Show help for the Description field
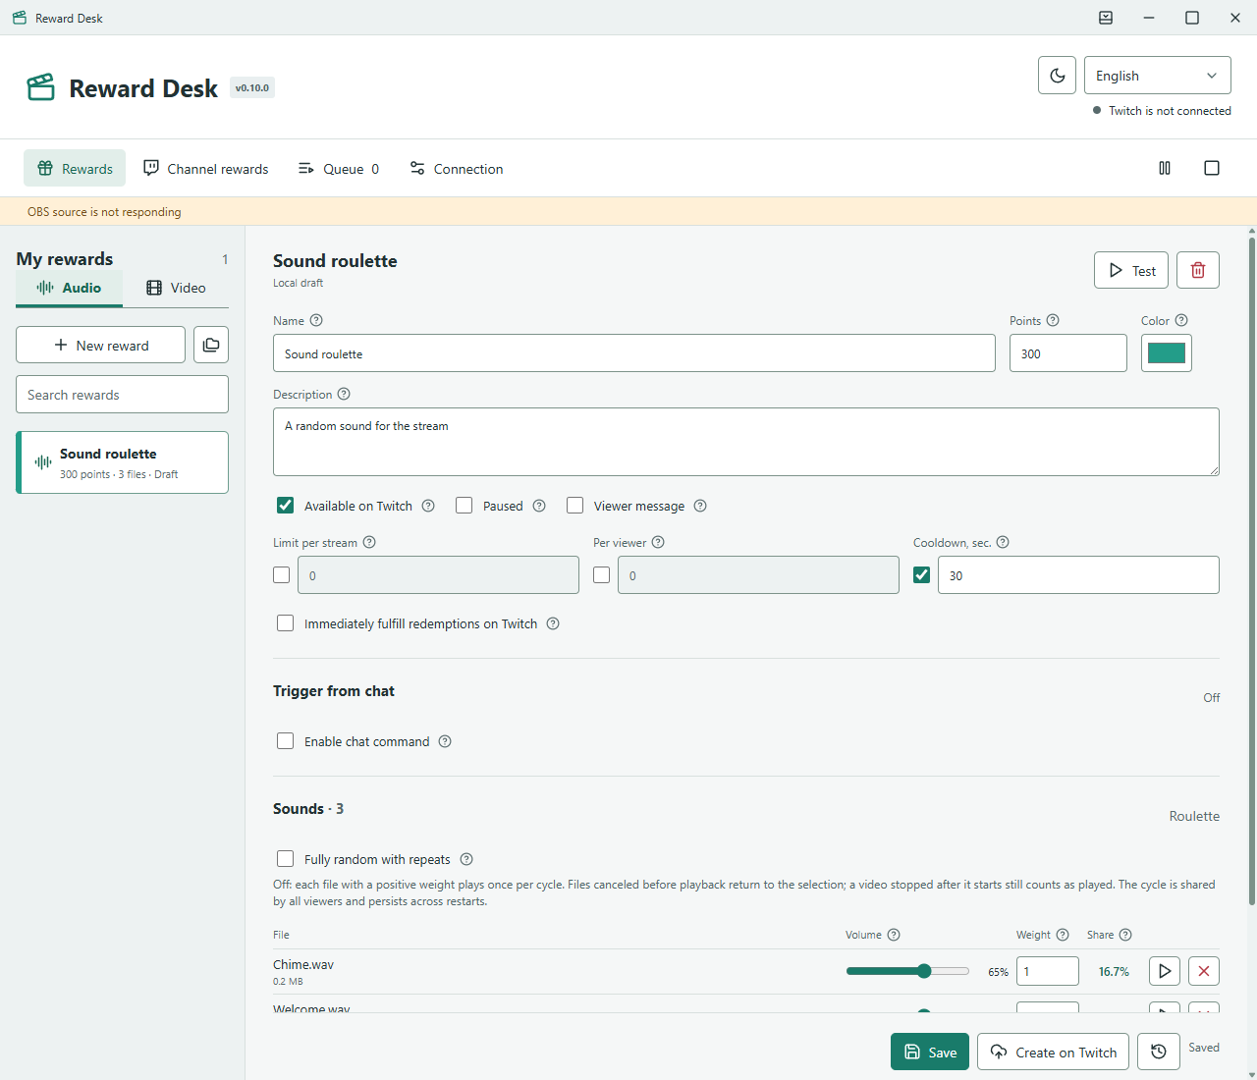Image resolution: width=1257 pixels, height=1080 pixels. pos(344,394)
